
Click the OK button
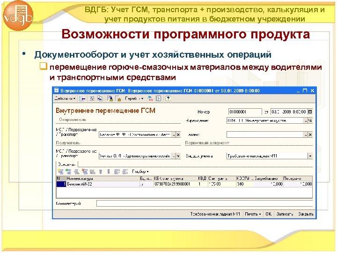[268, 214]
